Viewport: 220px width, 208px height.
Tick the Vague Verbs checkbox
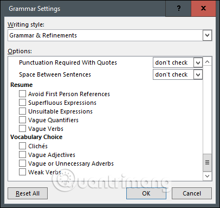22,129
